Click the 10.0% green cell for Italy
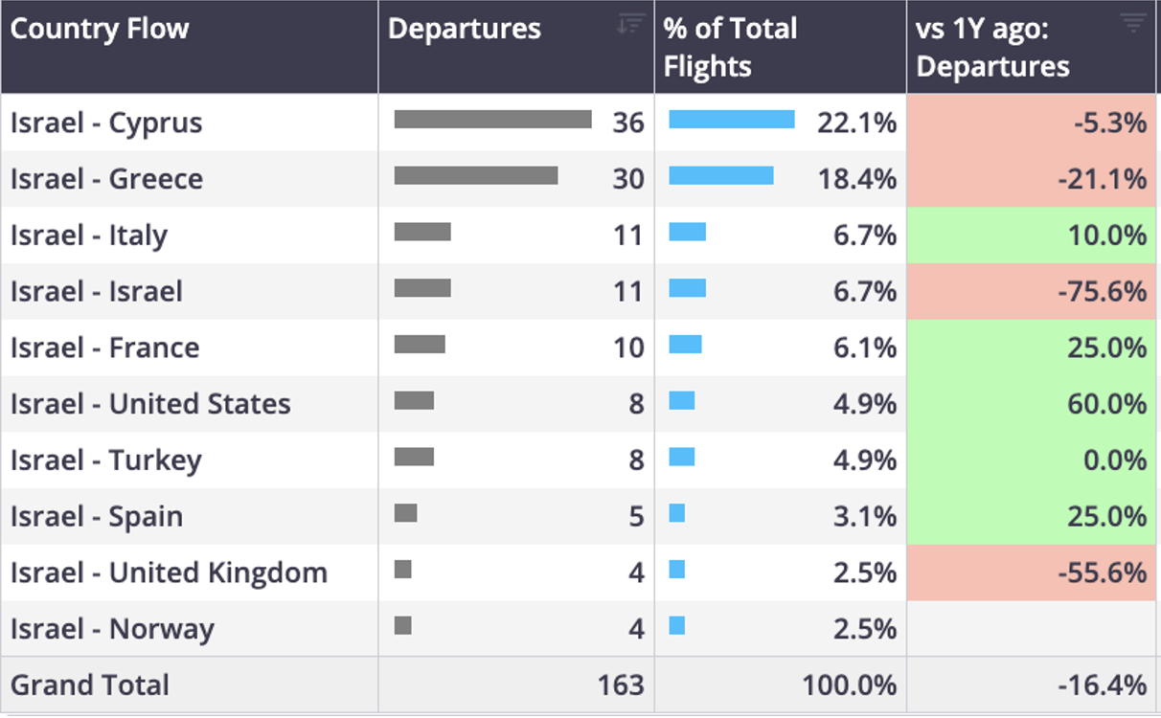Image resolution: width=1161 pixels, height=718 pixels. pos(1032,236)
